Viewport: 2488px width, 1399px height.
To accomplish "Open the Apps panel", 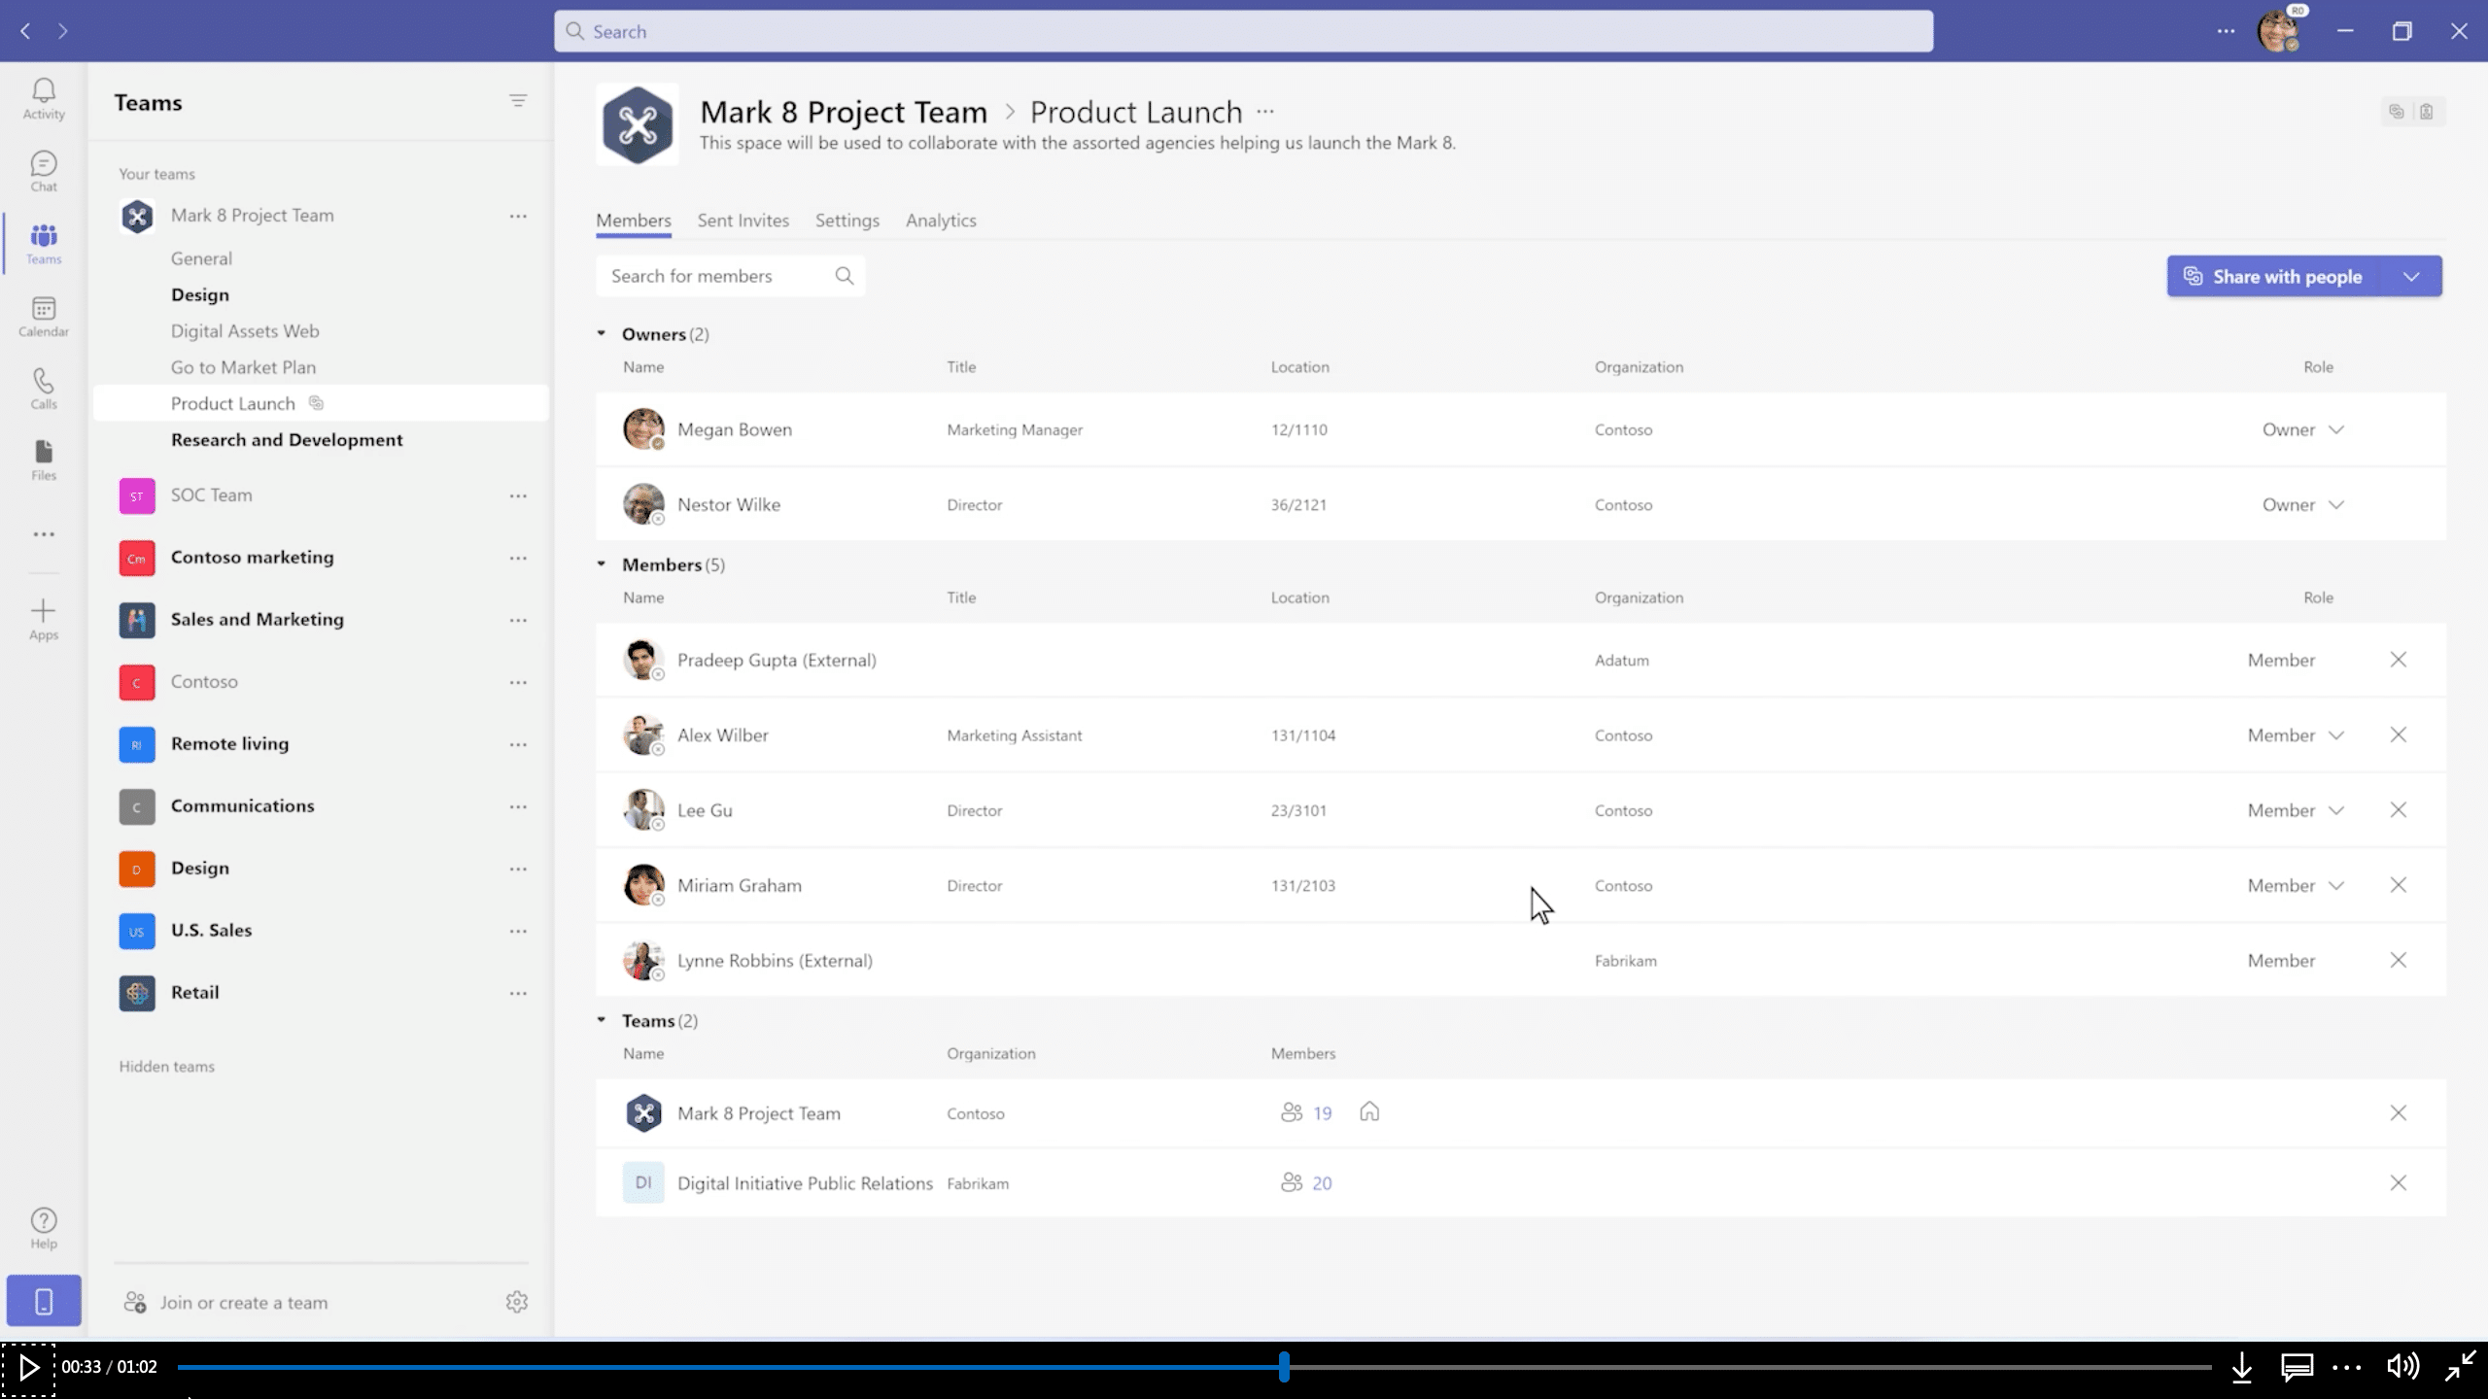I will pyautogui.click(x=43, y=619).
